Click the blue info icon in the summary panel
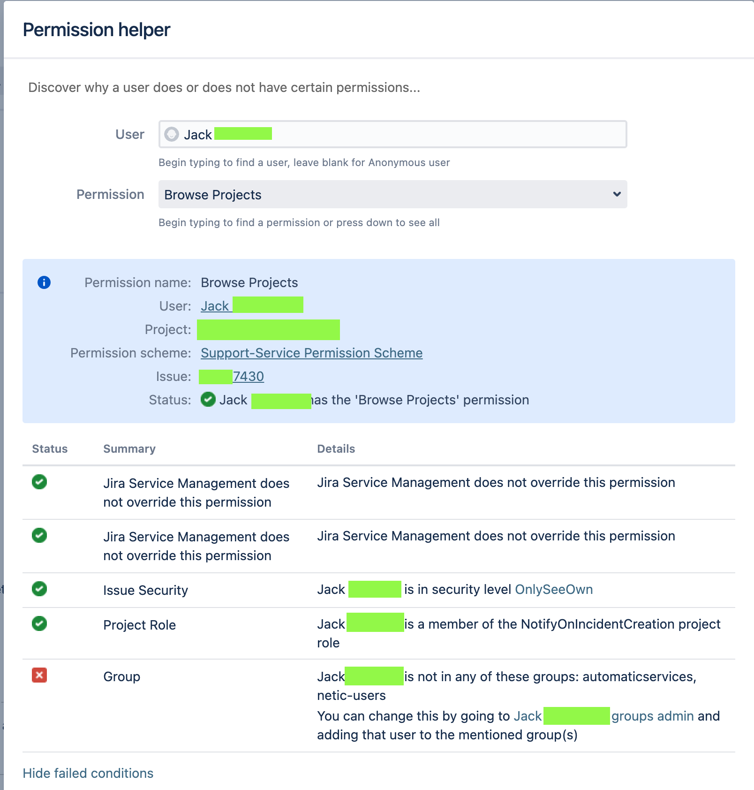The height and width of the screenshot is (790, 754). pos(44,282)
